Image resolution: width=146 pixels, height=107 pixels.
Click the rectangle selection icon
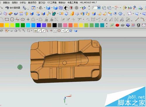[28, 31]
